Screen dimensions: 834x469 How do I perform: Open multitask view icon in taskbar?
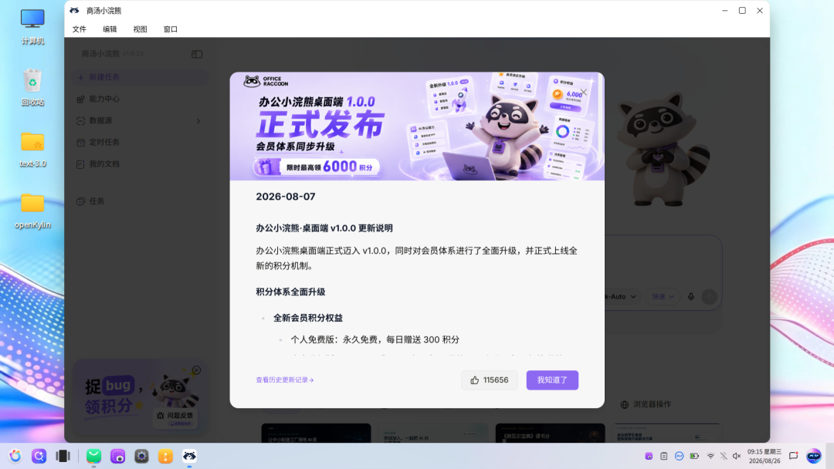(x=63, y=456)
